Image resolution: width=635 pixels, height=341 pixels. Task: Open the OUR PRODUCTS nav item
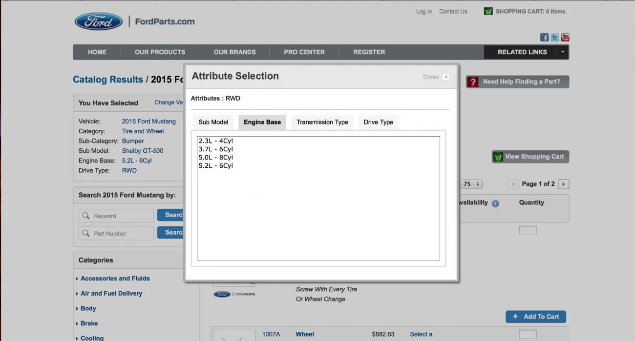pos(160,52)
